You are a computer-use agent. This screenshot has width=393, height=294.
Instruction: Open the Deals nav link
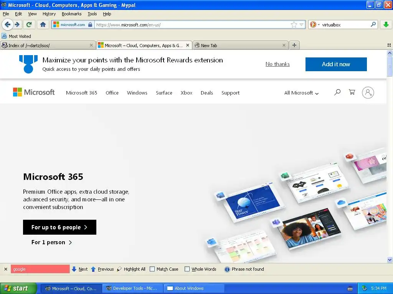[207, 93]
